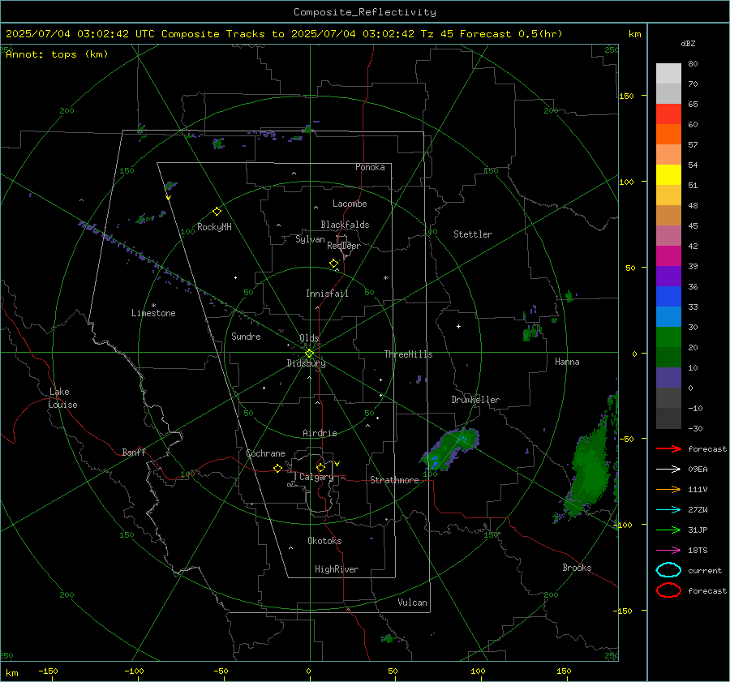Click the Brooks label
730x682 pixels.
[x=577, y=568]
